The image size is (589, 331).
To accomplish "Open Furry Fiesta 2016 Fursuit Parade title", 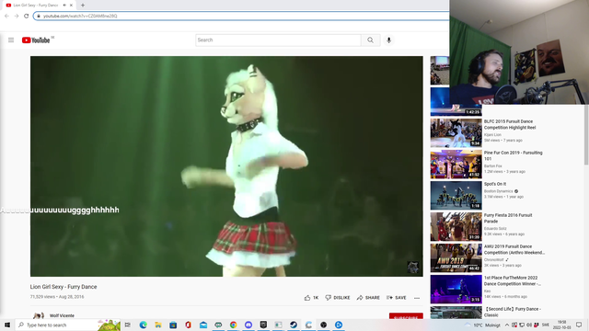I will (x=508, y=219).
